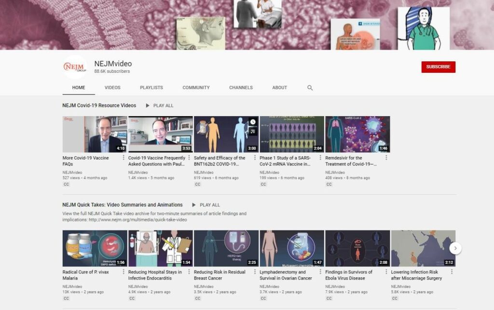Viewport: 494px width, 310px height.
Task: Click CC badge under More Covid-19 Vaccine FAQs
Action: point(66,185)
